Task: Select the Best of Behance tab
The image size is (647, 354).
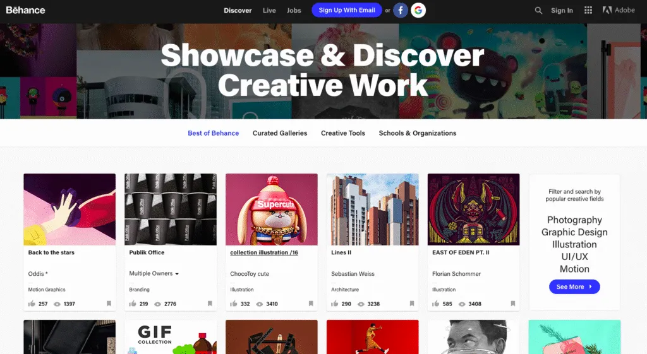Action: click(x=214, y=133)
